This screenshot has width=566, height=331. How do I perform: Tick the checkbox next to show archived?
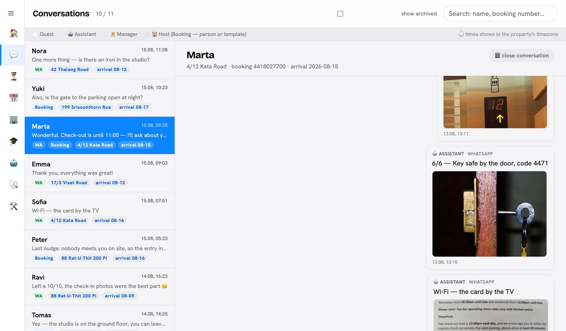[340, 14]
